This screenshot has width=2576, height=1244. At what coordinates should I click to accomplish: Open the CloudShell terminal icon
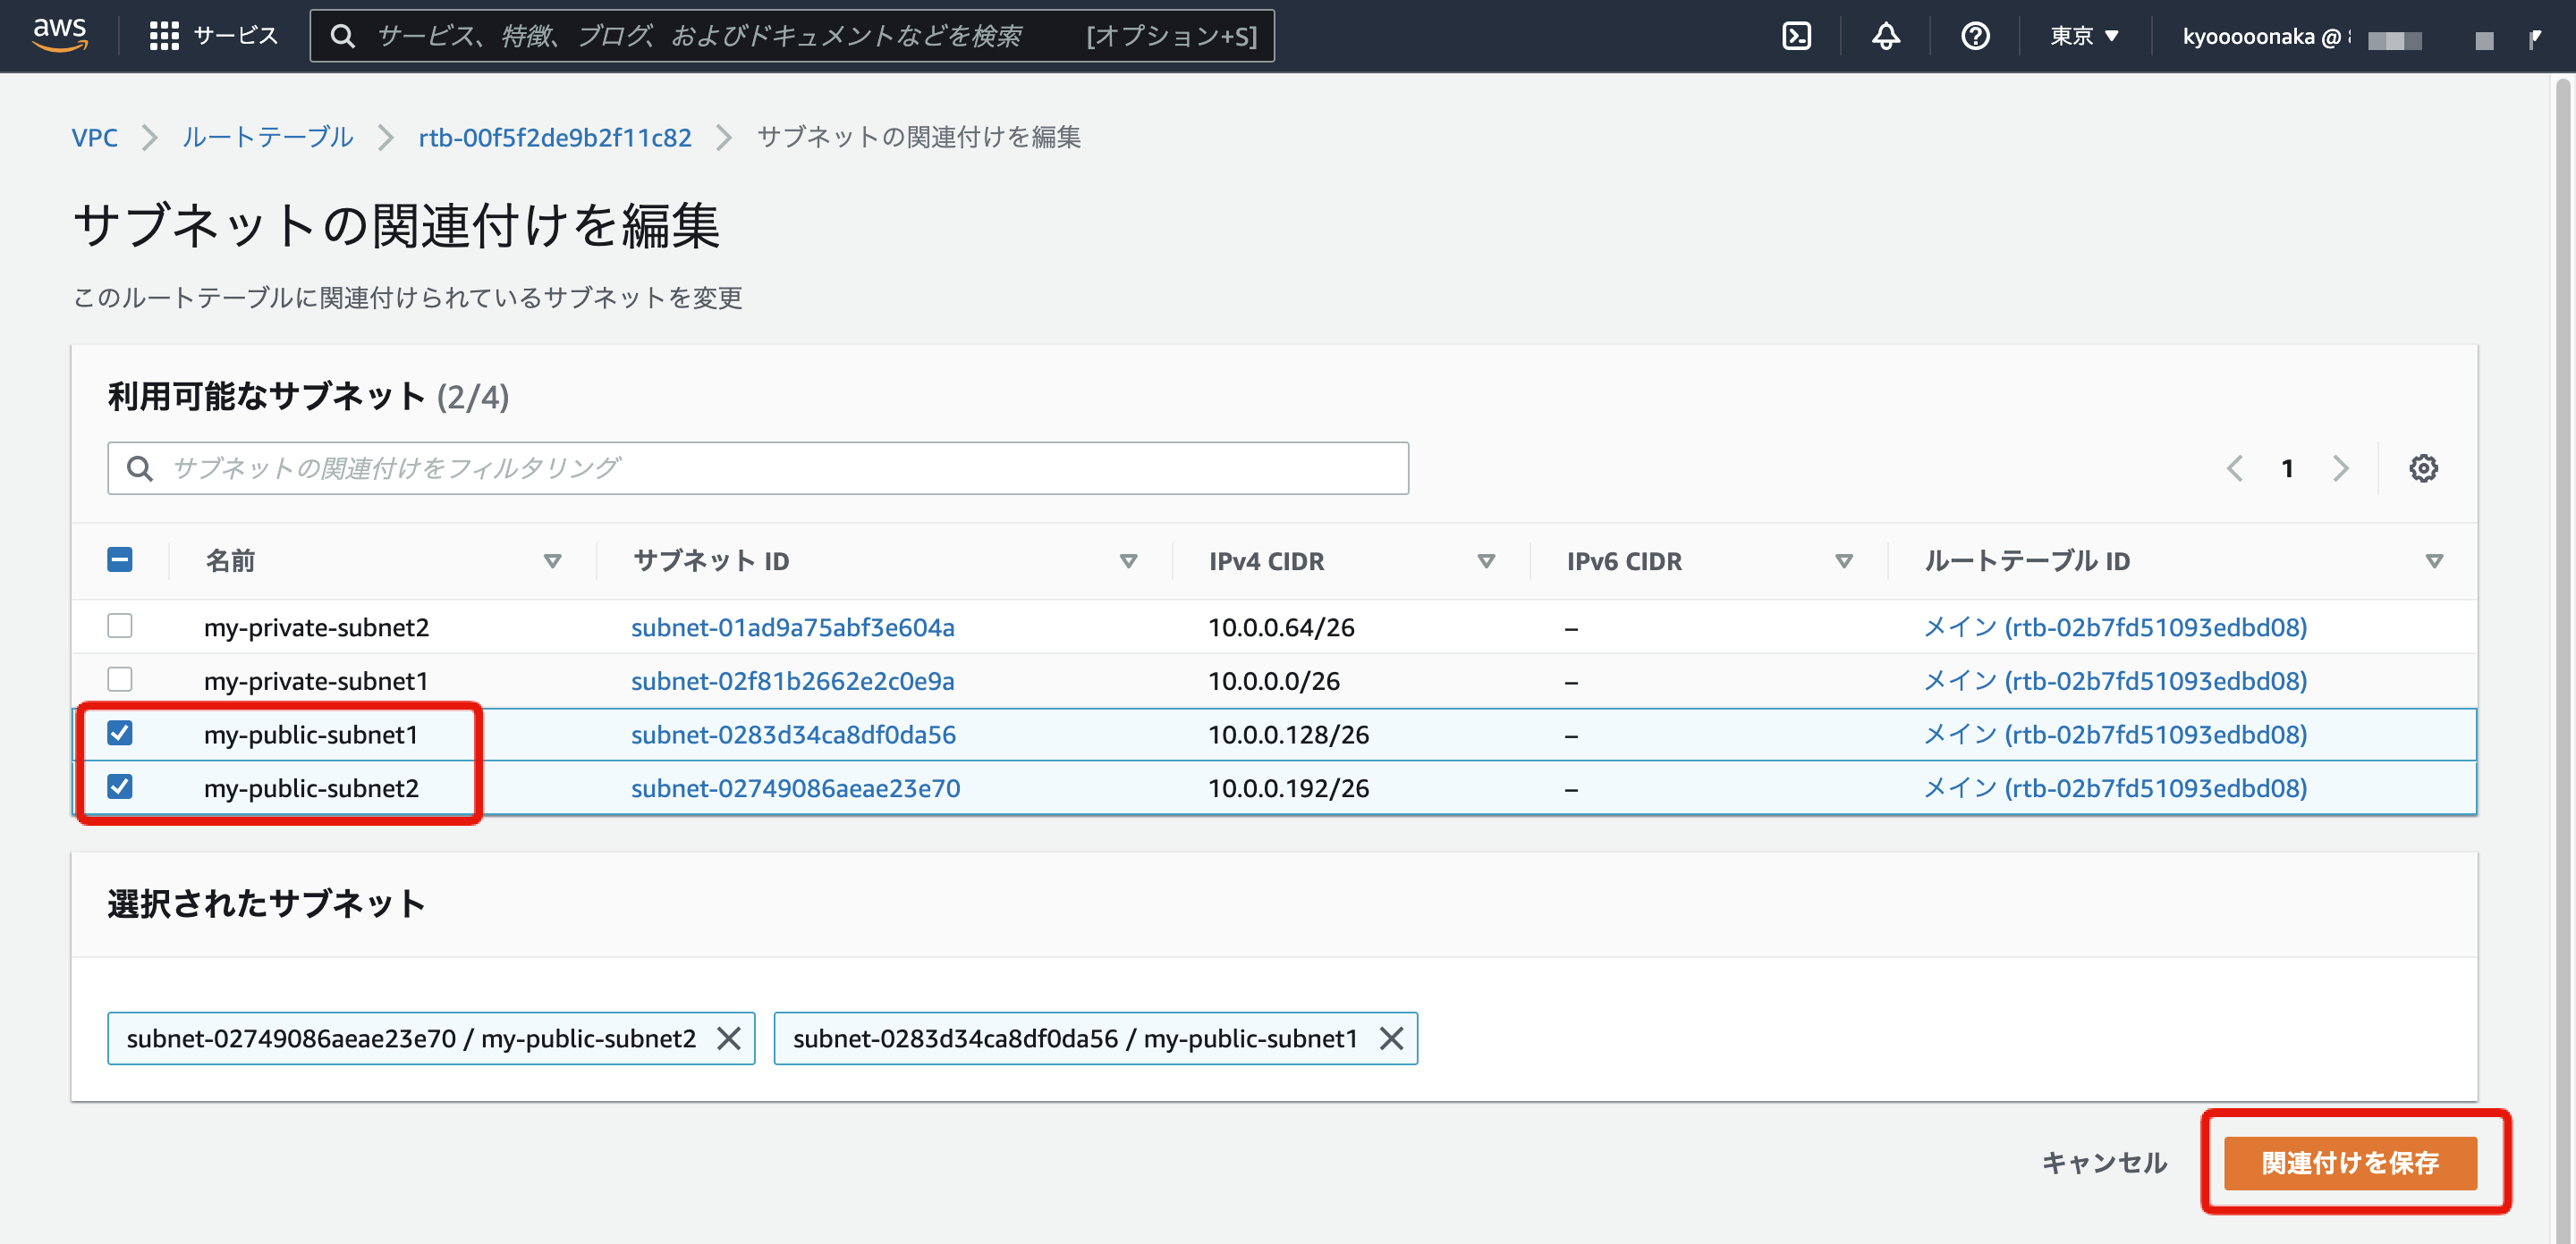[x=1796, y=36]
